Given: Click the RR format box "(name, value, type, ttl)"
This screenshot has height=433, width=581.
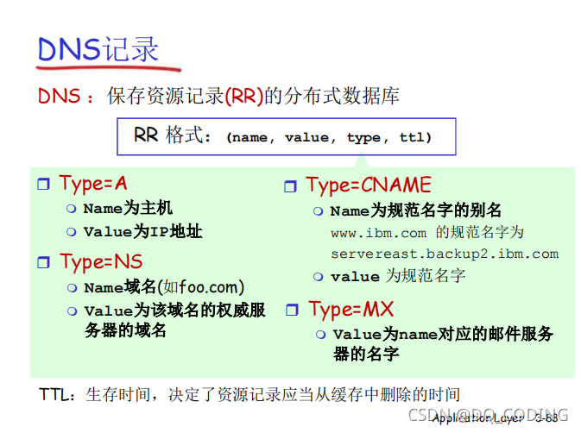Looking at the screenshot, I should (x=287, y=136).
